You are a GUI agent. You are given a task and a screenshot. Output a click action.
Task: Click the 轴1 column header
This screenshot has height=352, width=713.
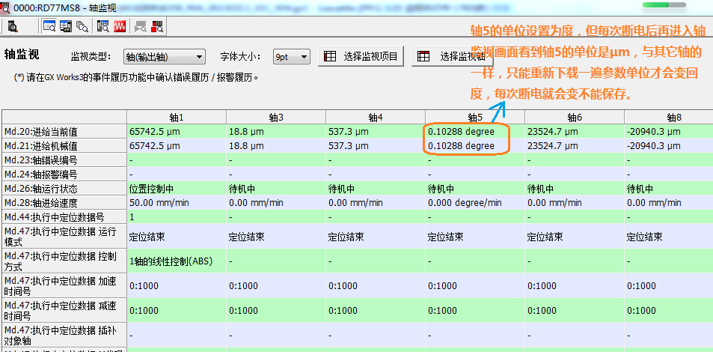176,117
